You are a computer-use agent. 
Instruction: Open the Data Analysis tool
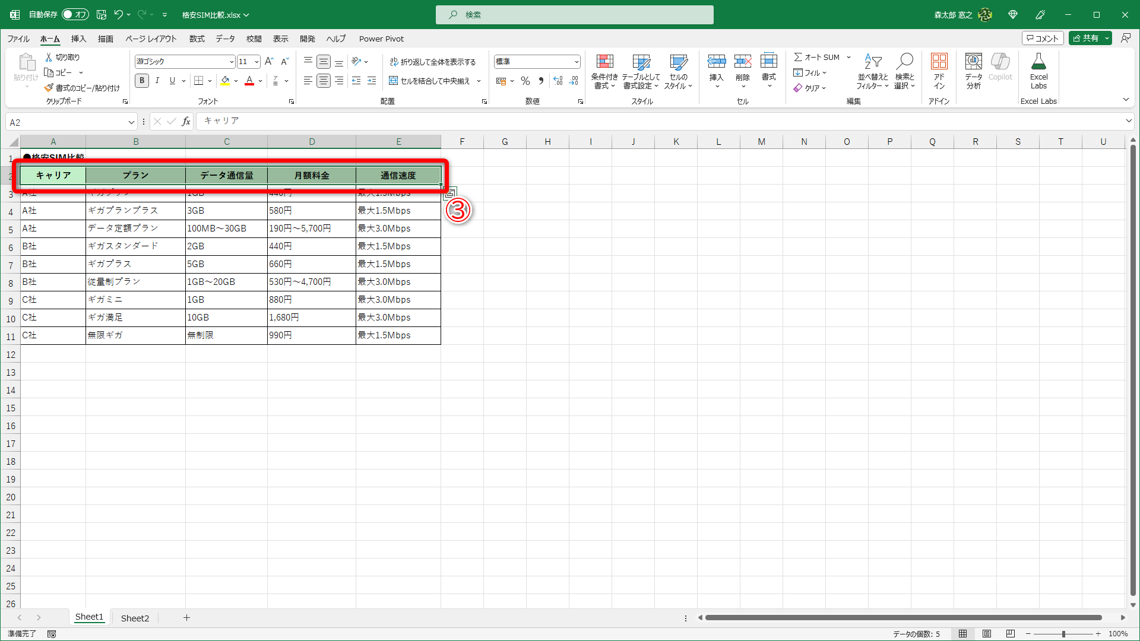(973, 62)
